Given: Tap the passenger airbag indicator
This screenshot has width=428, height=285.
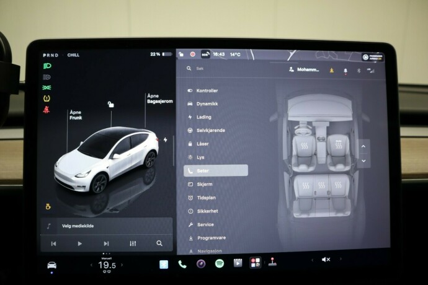Looking at the screenshot, I should click(x=373, y=57).
